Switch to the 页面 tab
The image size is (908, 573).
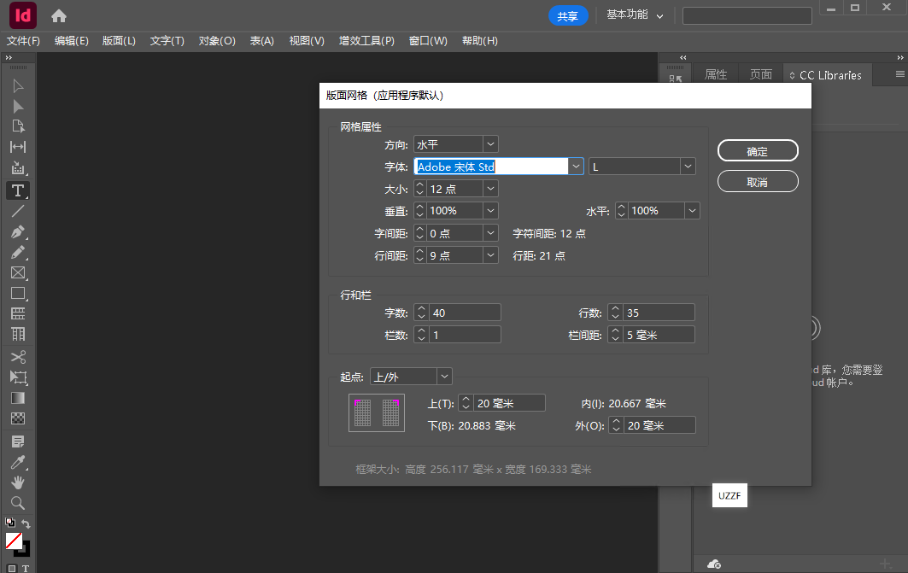point(761,74)
